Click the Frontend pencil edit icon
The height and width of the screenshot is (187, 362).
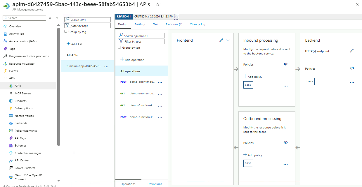tap(221, 40)
